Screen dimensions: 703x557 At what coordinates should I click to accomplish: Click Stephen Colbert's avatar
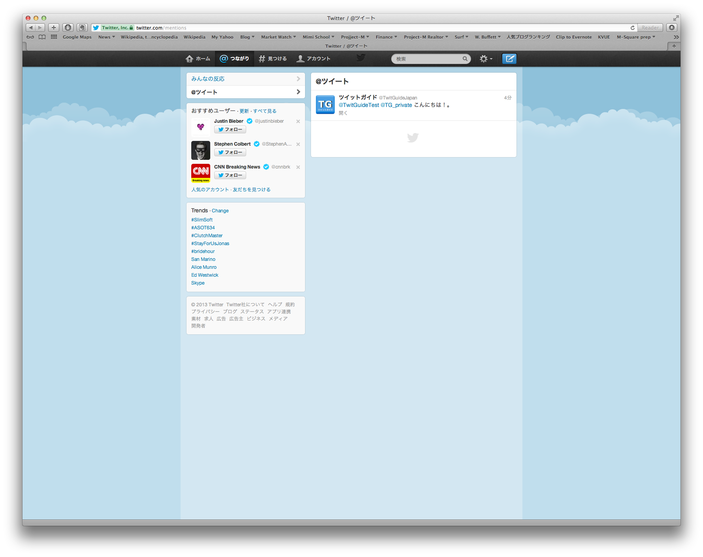[x=201, y=150]
